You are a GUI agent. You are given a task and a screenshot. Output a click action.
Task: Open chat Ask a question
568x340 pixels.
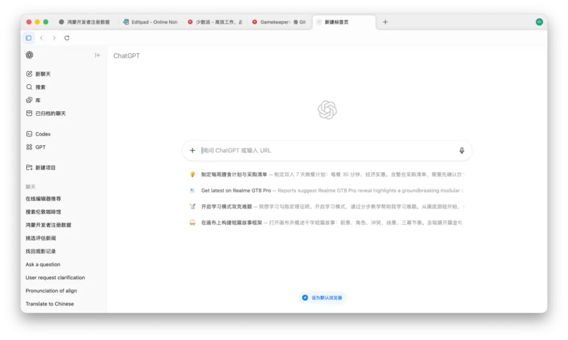point(43,264)
